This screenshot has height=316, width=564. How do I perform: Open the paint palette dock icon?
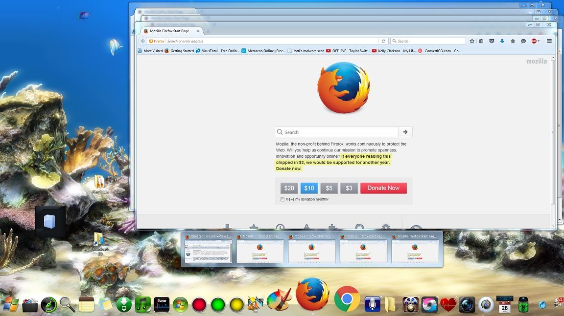280,299
